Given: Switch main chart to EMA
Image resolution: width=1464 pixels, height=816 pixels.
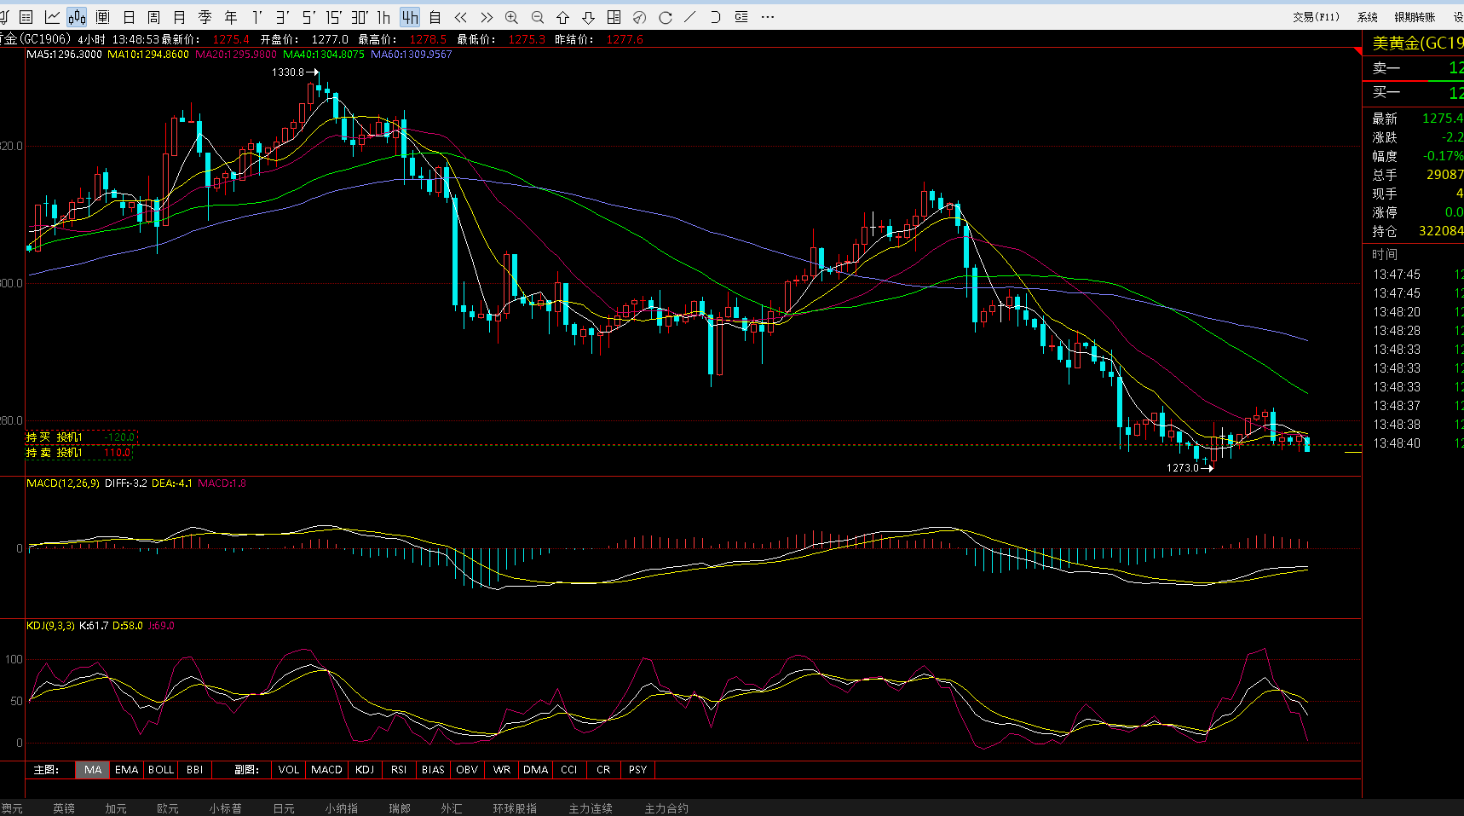Looking at the screenshot, I should click(126, 770).
